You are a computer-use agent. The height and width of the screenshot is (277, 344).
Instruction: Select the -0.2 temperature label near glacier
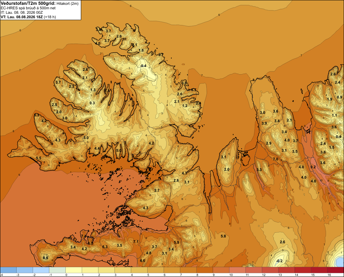click(x=279, y=261)
